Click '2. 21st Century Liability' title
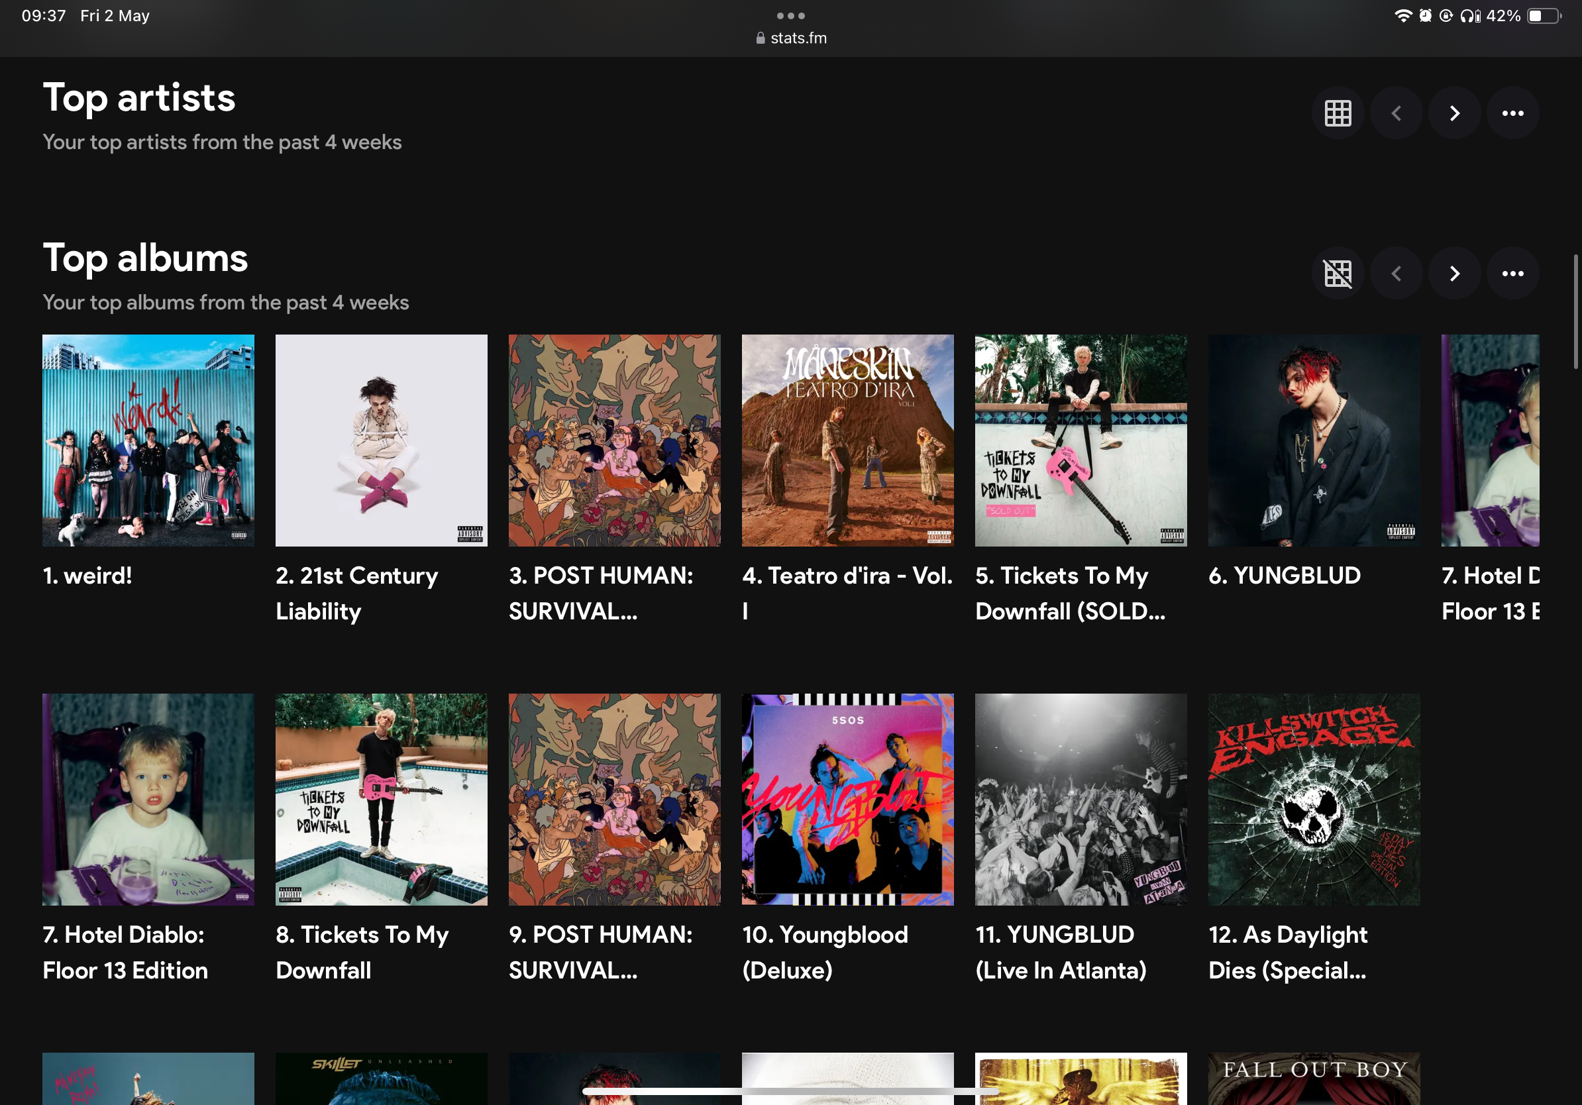1582x1105 pixels. [x=357, y=593]
